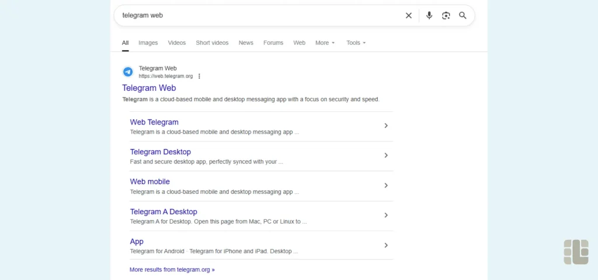Screen dimensions: 598x280
Task: Switch to the Images tab
Action: click(148, 43)
